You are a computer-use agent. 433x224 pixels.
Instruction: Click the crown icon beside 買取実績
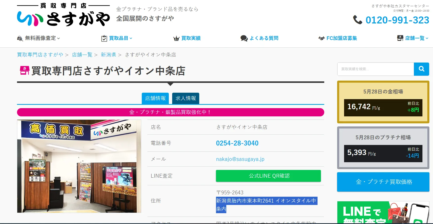[x=176, y=38]
